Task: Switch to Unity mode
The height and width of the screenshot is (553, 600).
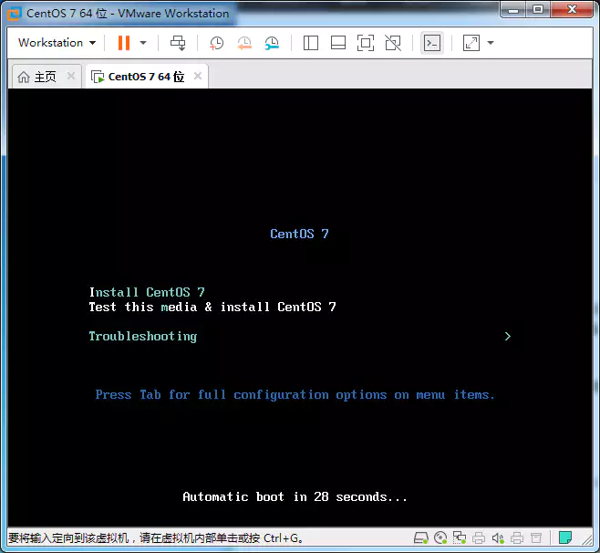Action: (x=393, y=43)
